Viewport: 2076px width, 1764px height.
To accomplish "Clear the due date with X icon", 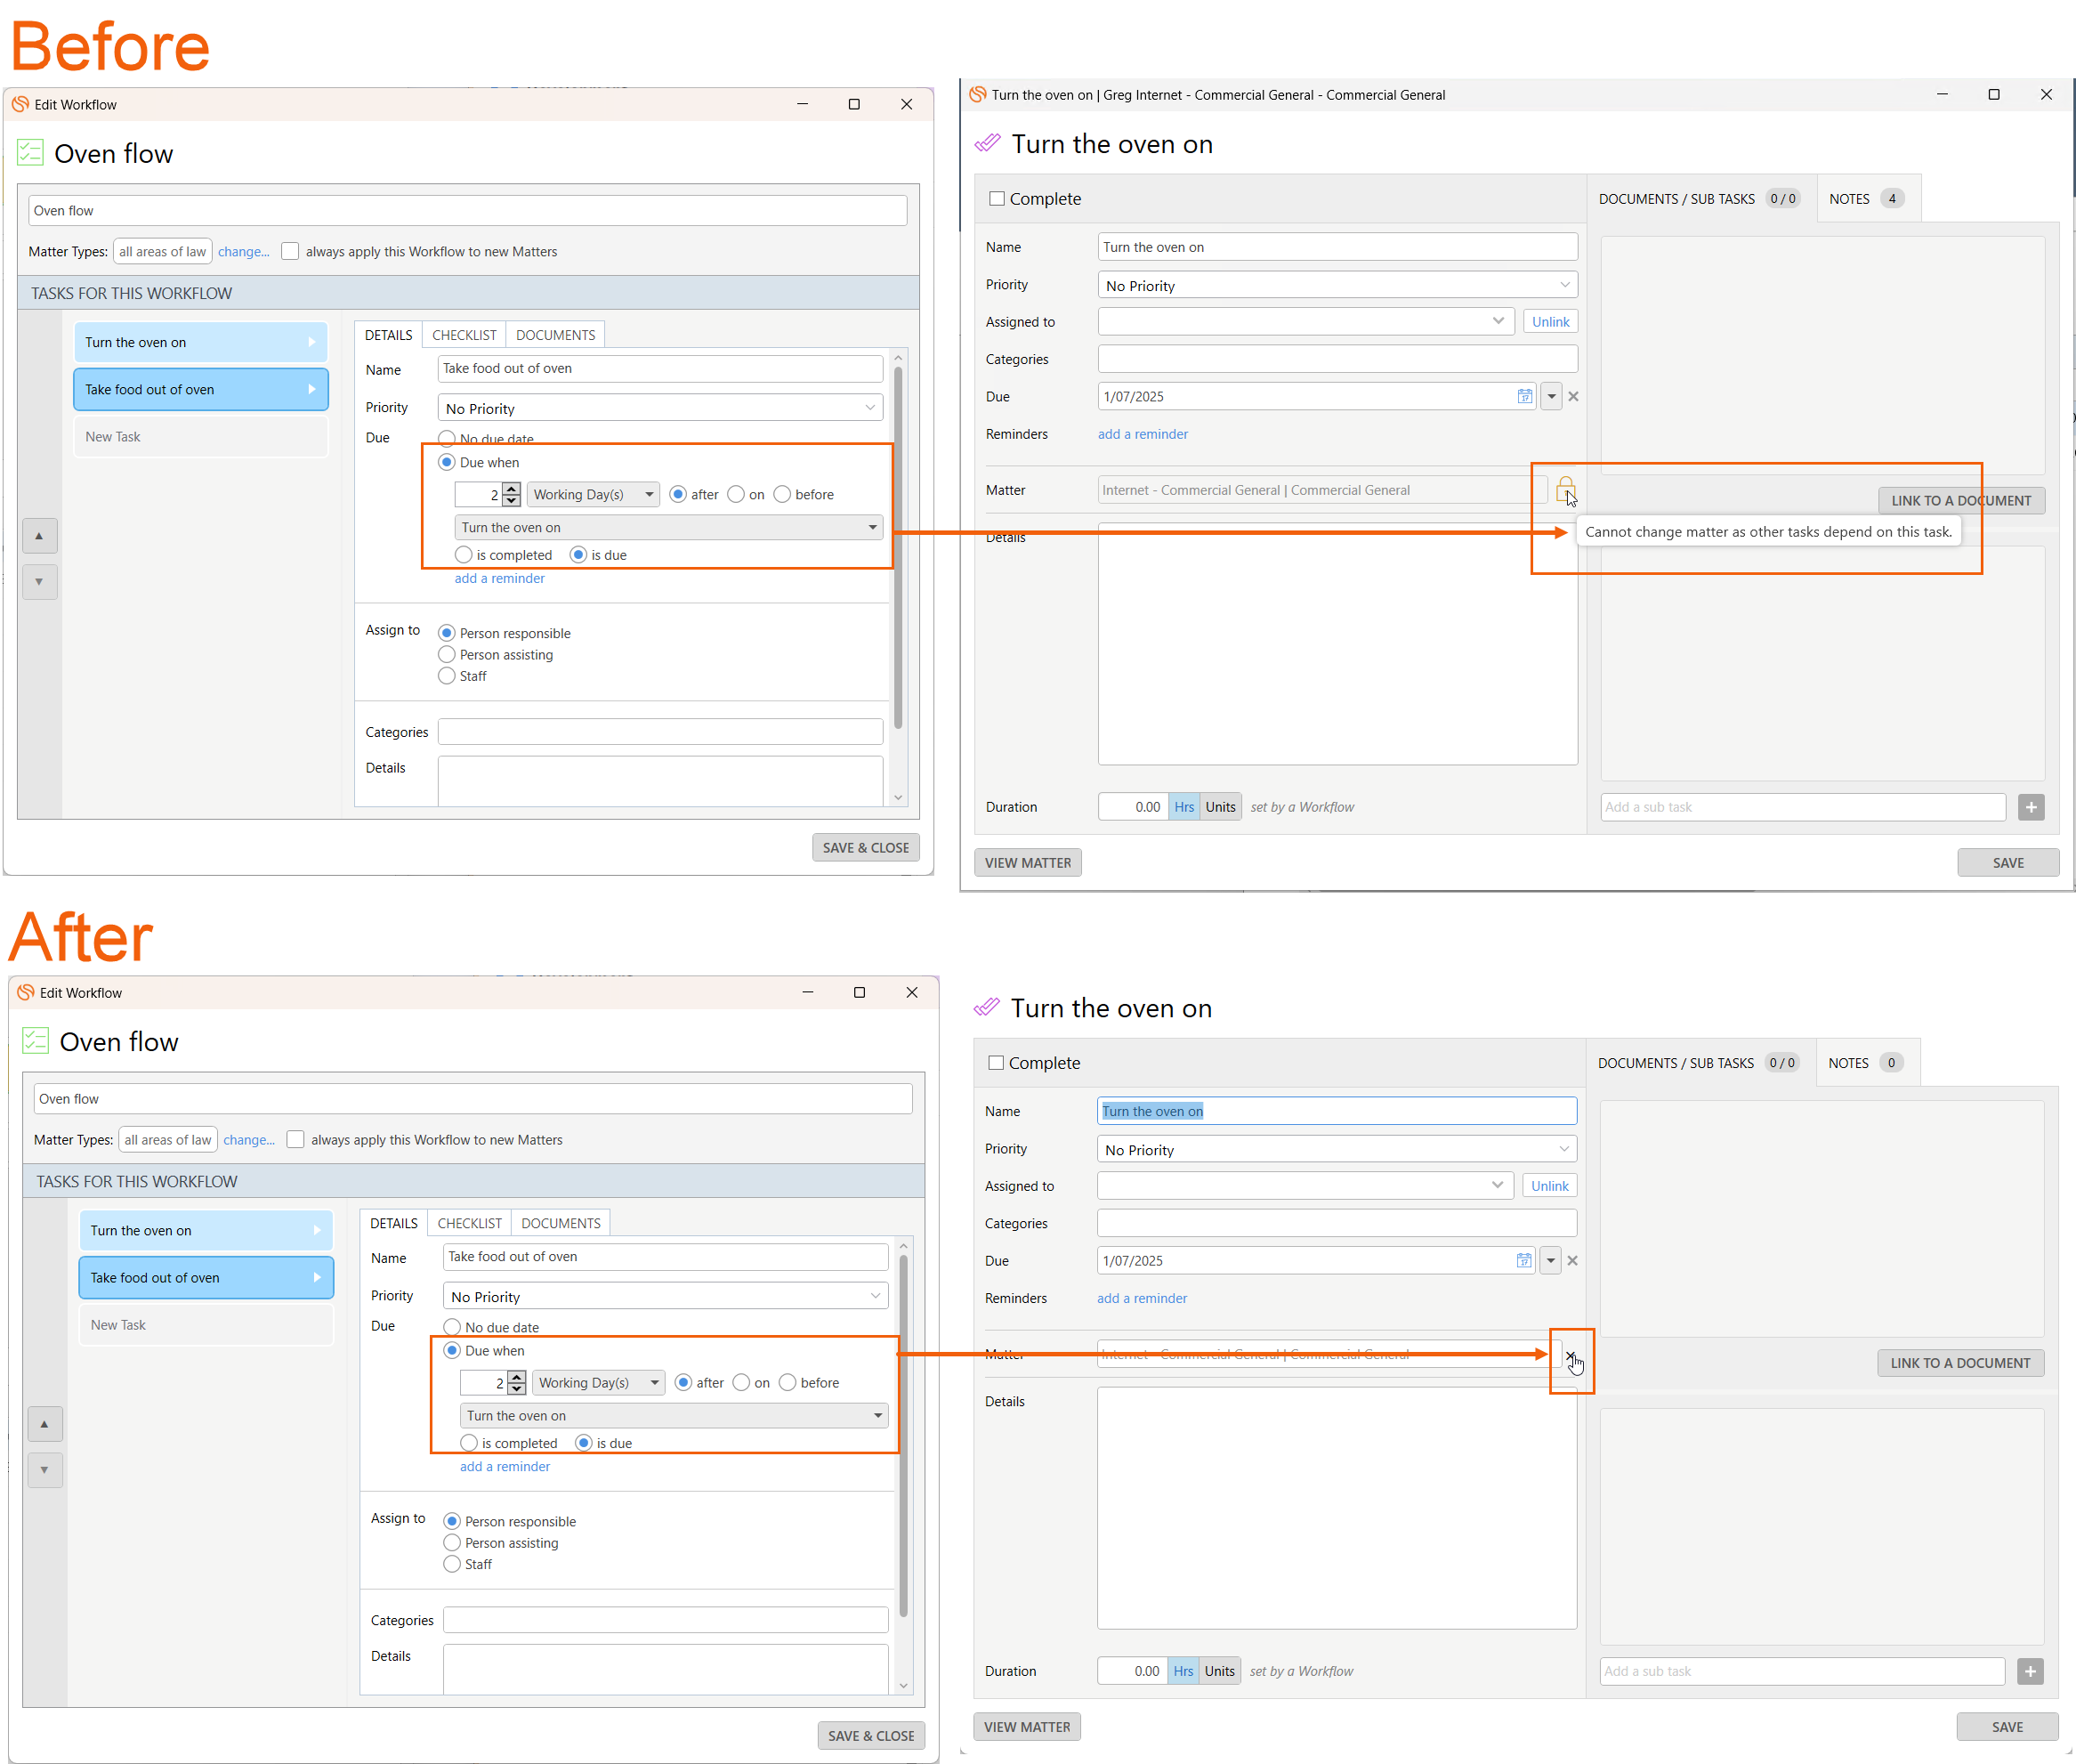I will pyautogui.click(x=1573, y=396).
